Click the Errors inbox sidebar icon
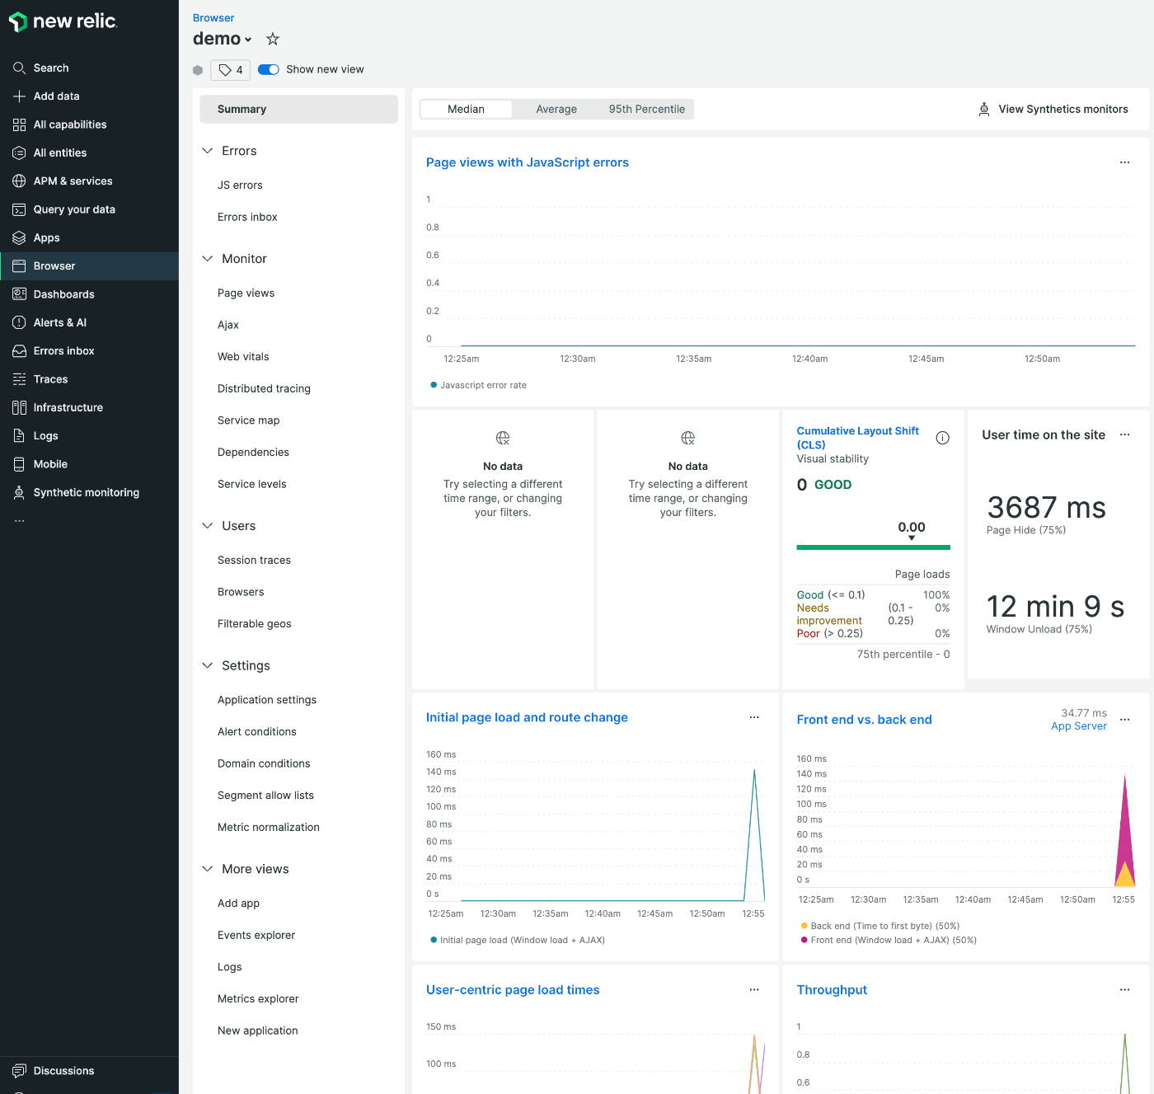1154x1094 pixels. click(x=19, y=351)
